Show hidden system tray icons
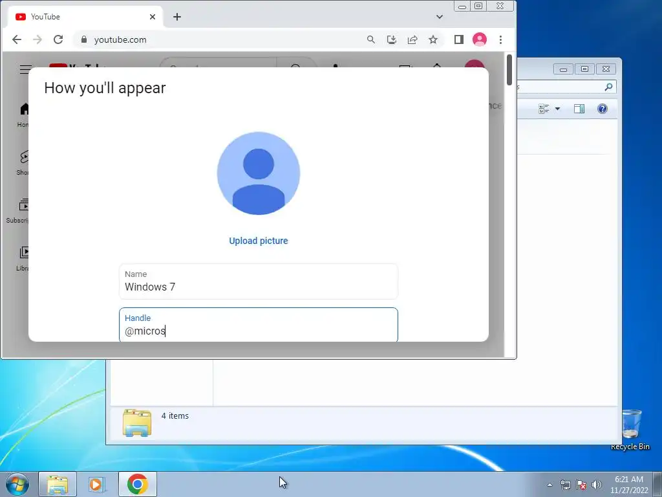The width and height of the screenshot is (662, 497). pos(550,485)
